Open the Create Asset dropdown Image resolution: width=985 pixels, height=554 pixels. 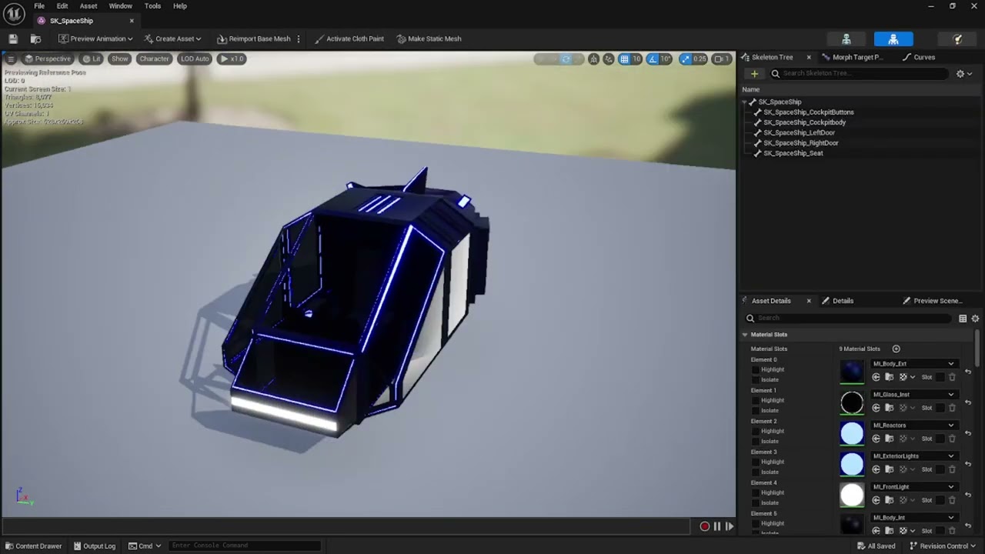coord(172,38)
